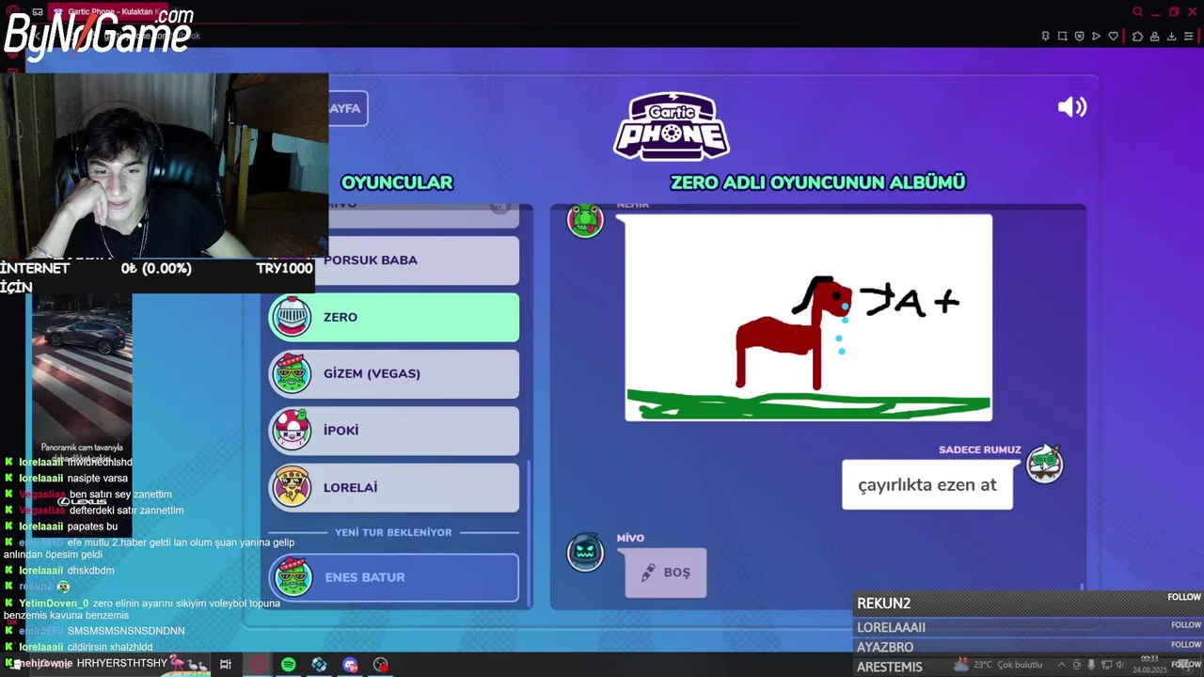This screenshot has width=1204, height=677.
Task: Click YENİ TUR BEKLENİYOR label
Action: click(394, 532)
